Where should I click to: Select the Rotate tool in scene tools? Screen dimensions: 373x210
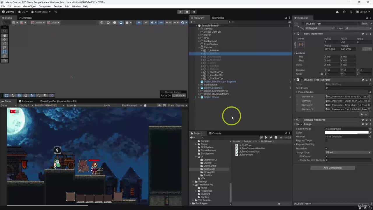pos(5,44)
